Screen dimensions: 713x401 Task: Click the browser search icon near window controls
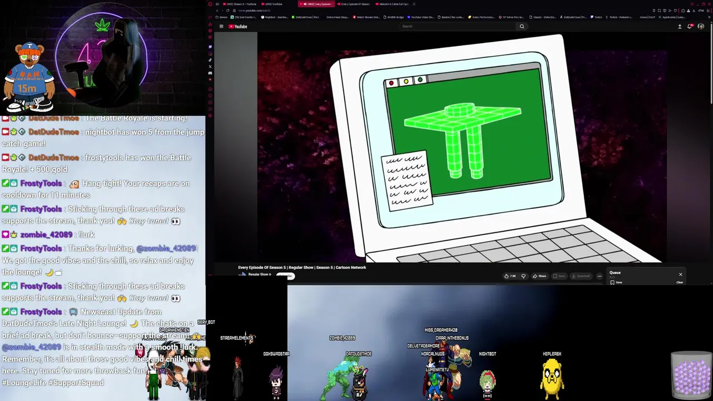(x=692, y=4)
